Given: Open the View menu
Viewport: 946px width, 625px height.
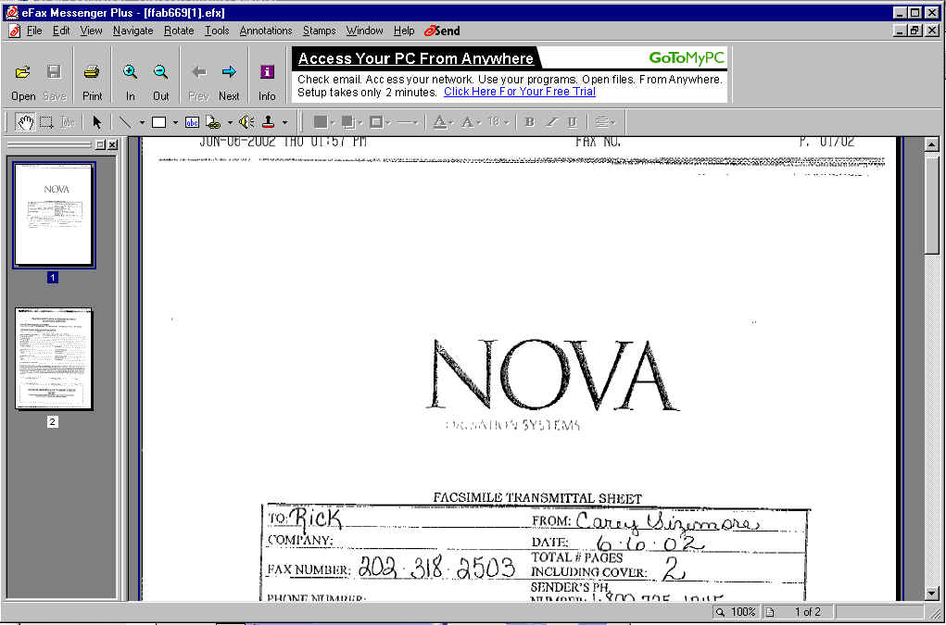Looking at the screenshot, I should click(91, 31).
